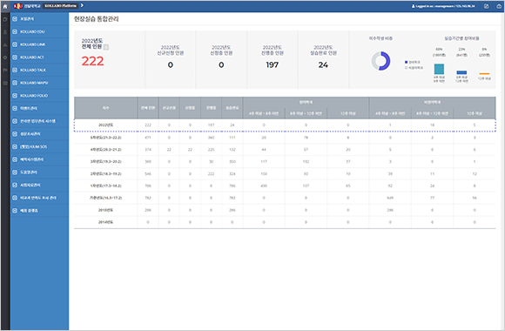The image size is (505, 331).
Task: Click the donut chart of student ratio
Action: tap(380, 61)
